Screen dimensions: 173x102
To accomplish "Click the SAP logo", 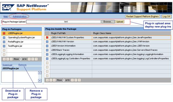I will (8, 7).
